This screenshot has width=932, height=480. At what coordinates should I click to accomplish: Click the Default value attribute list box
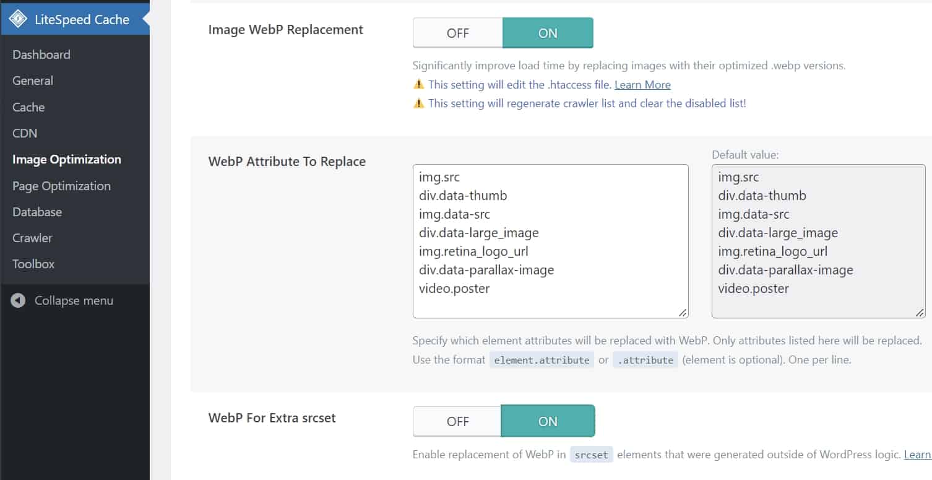tap(818, 241)
